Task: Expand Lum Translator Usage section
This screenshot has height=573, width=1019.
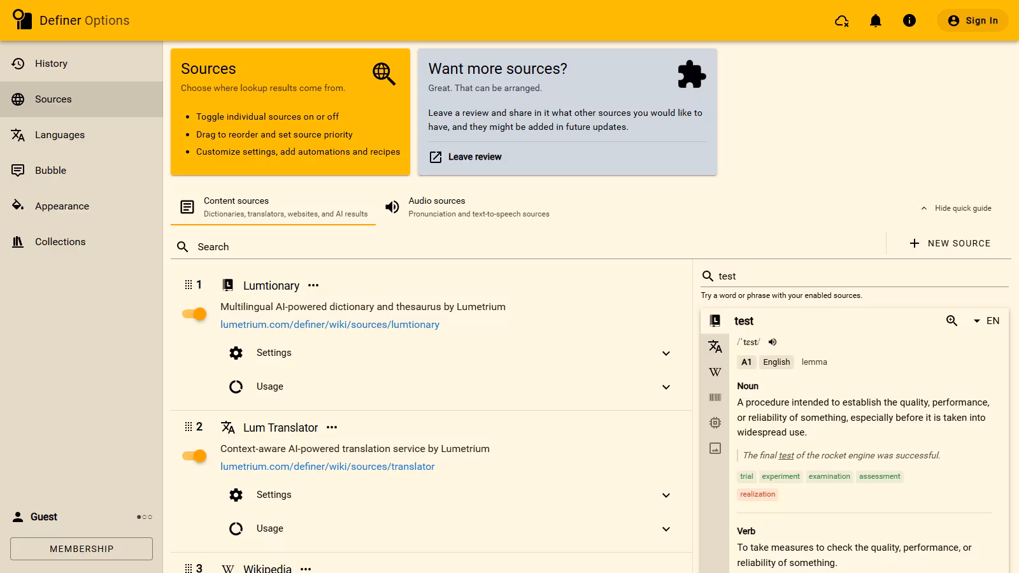Action: click(x=450, y=528)
